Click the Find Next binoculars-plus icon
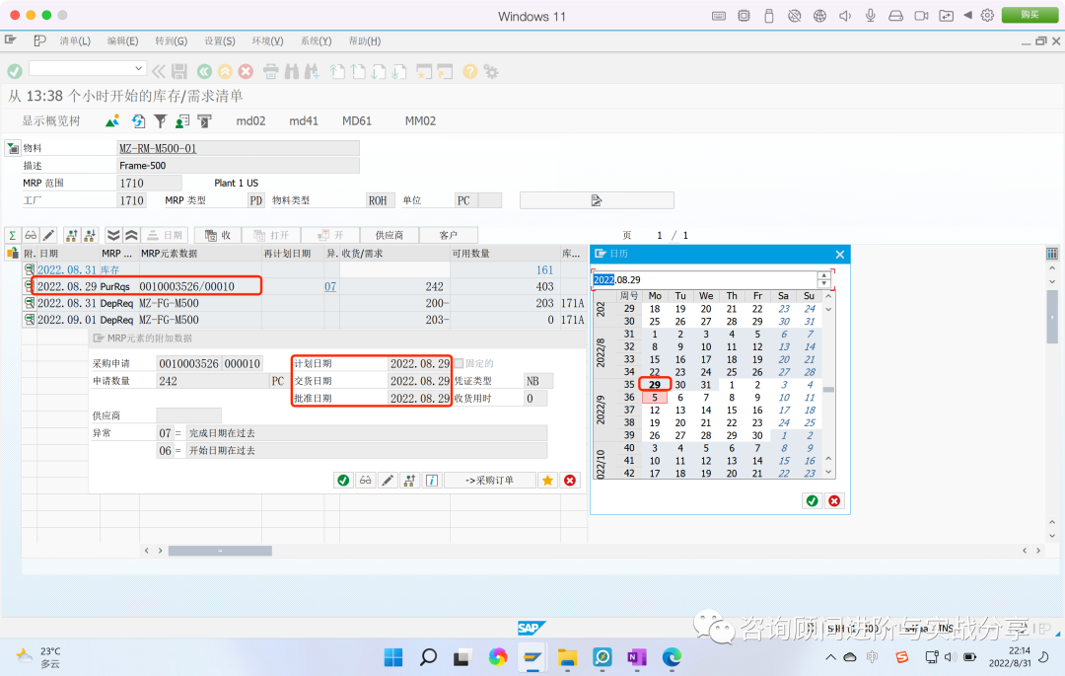This screenshot has height=676, width=1065. pyautogui.click(x=312, y=71)
